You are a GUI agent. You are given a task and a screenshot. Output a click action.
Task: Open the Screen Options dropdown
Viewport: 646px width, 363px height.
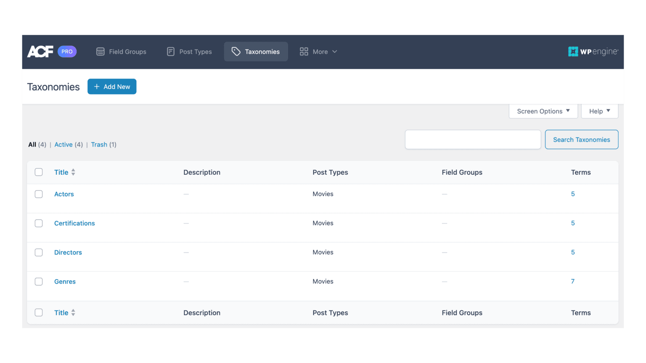pos(543,111)
